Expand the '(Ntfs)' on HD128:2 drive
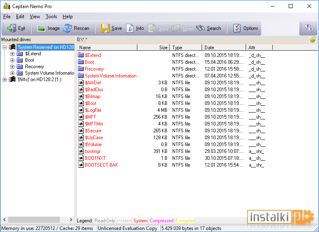Viewport: 319px width, 232px height. pos(5,79)
